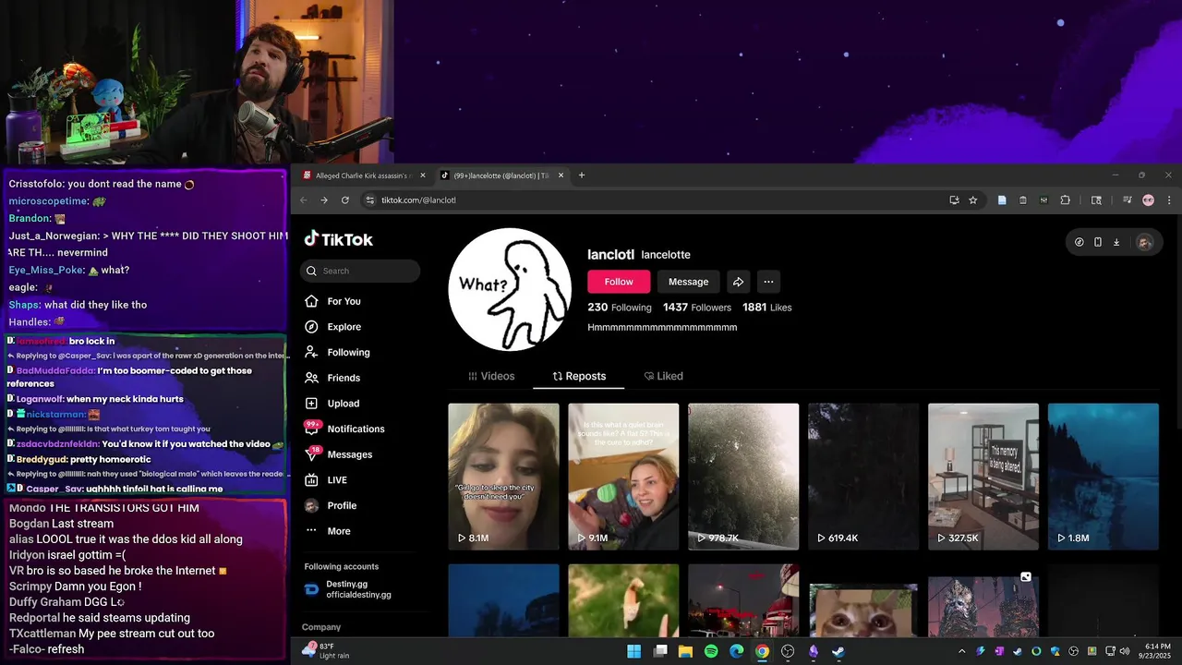Screen dimensions: 1182x665
Task: Open the repost with 978.7K views
Action: pyautogui.click(x=743, y=477)
